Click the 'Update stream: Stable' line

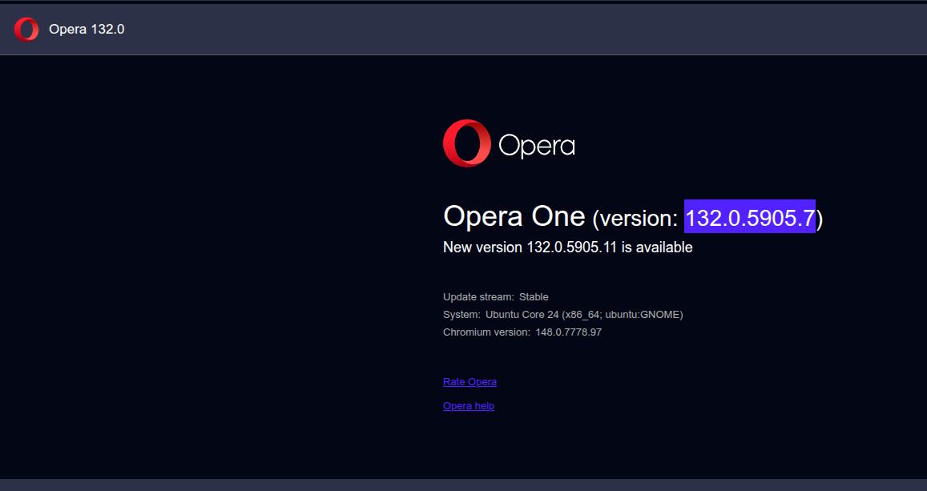click(x=495, y=296)
